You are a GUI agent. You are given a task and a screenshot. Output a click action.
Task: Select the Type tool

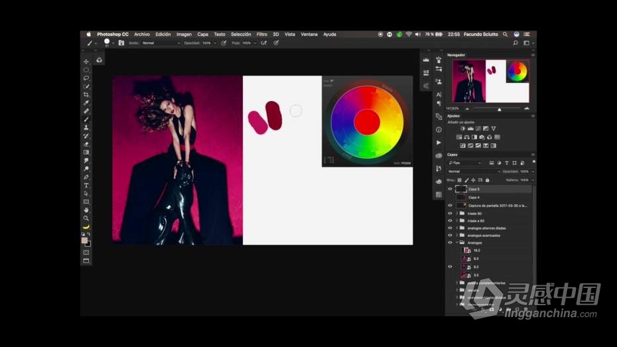[86, 185]
